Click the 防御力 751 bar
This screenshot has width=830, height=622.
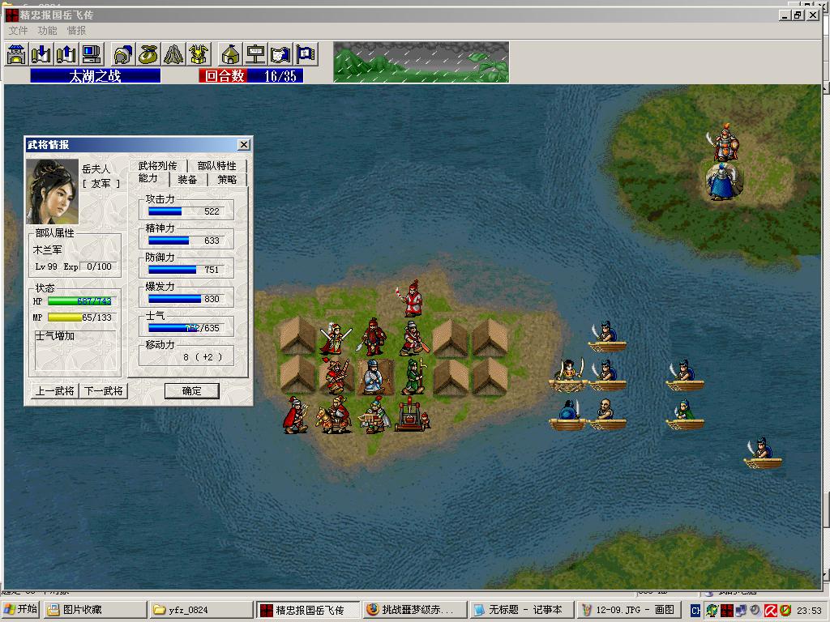click(x=186, y=269)
